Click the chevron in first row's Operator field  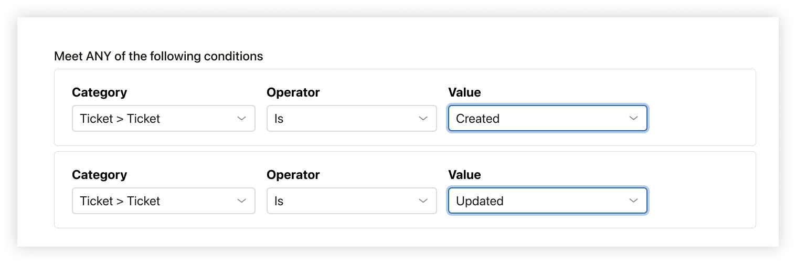pyautogui.click(x=423, y=119)
